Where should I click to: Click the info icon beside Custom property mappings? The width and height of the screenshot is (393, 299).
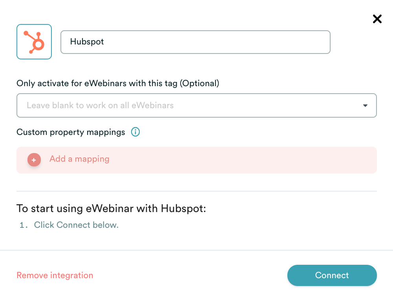(135, 132)
